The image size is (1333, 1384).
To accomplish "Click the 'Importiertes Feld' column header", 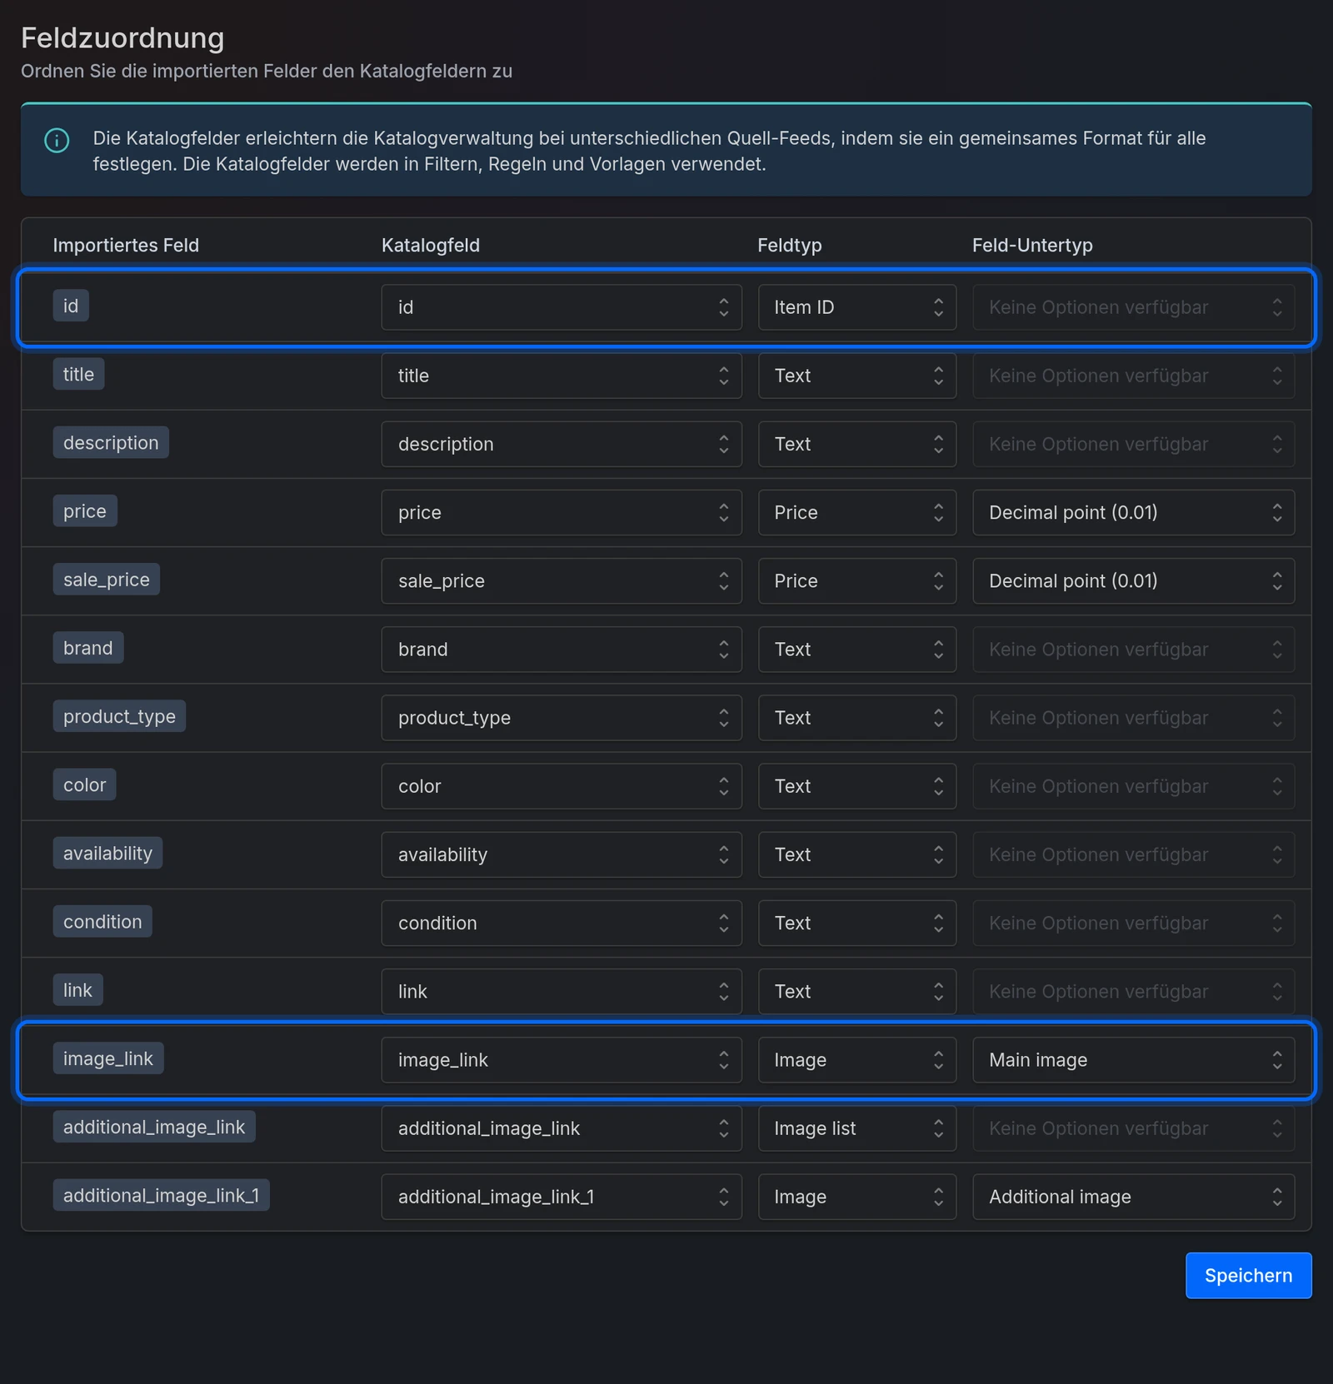I will [126, 245].
